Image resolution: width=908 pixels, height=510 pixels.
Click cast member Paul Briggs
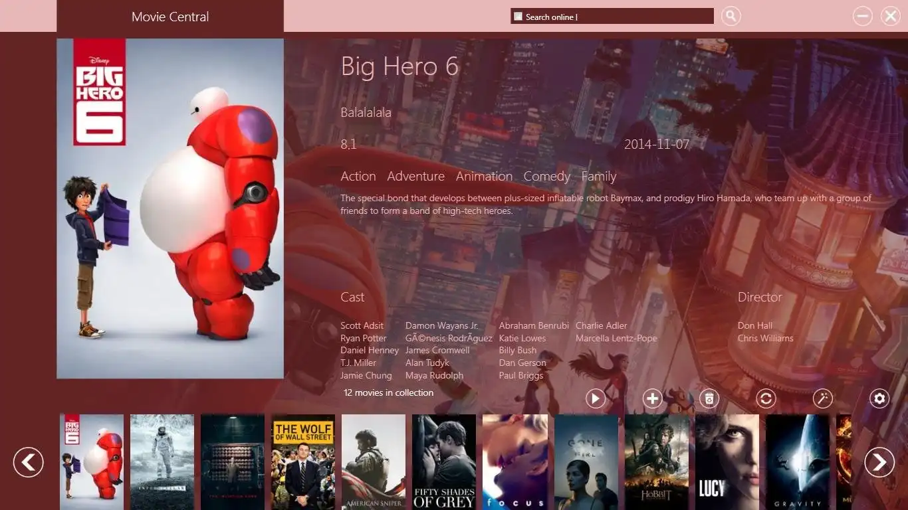point(521,375)
